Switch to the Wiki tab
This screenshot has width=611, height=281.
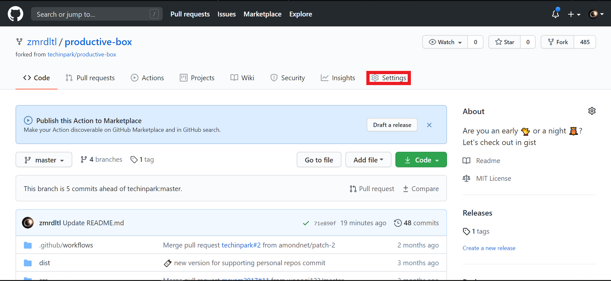[242, 78]
